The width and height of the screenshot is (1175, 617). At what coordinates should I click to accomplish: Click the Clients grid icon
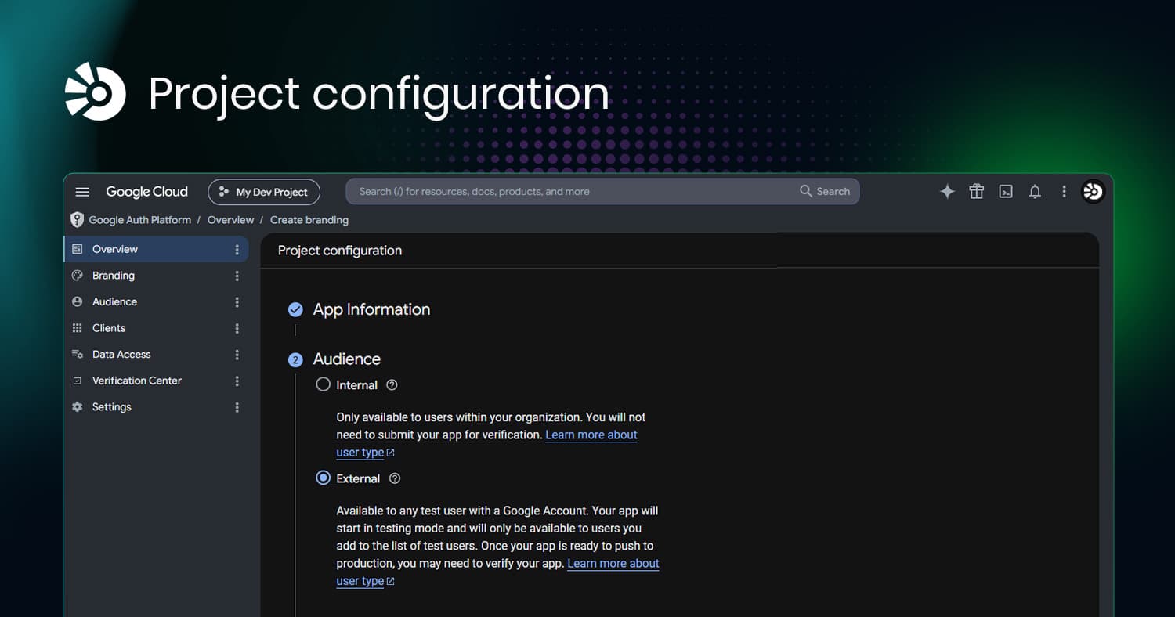coord(77,328)
